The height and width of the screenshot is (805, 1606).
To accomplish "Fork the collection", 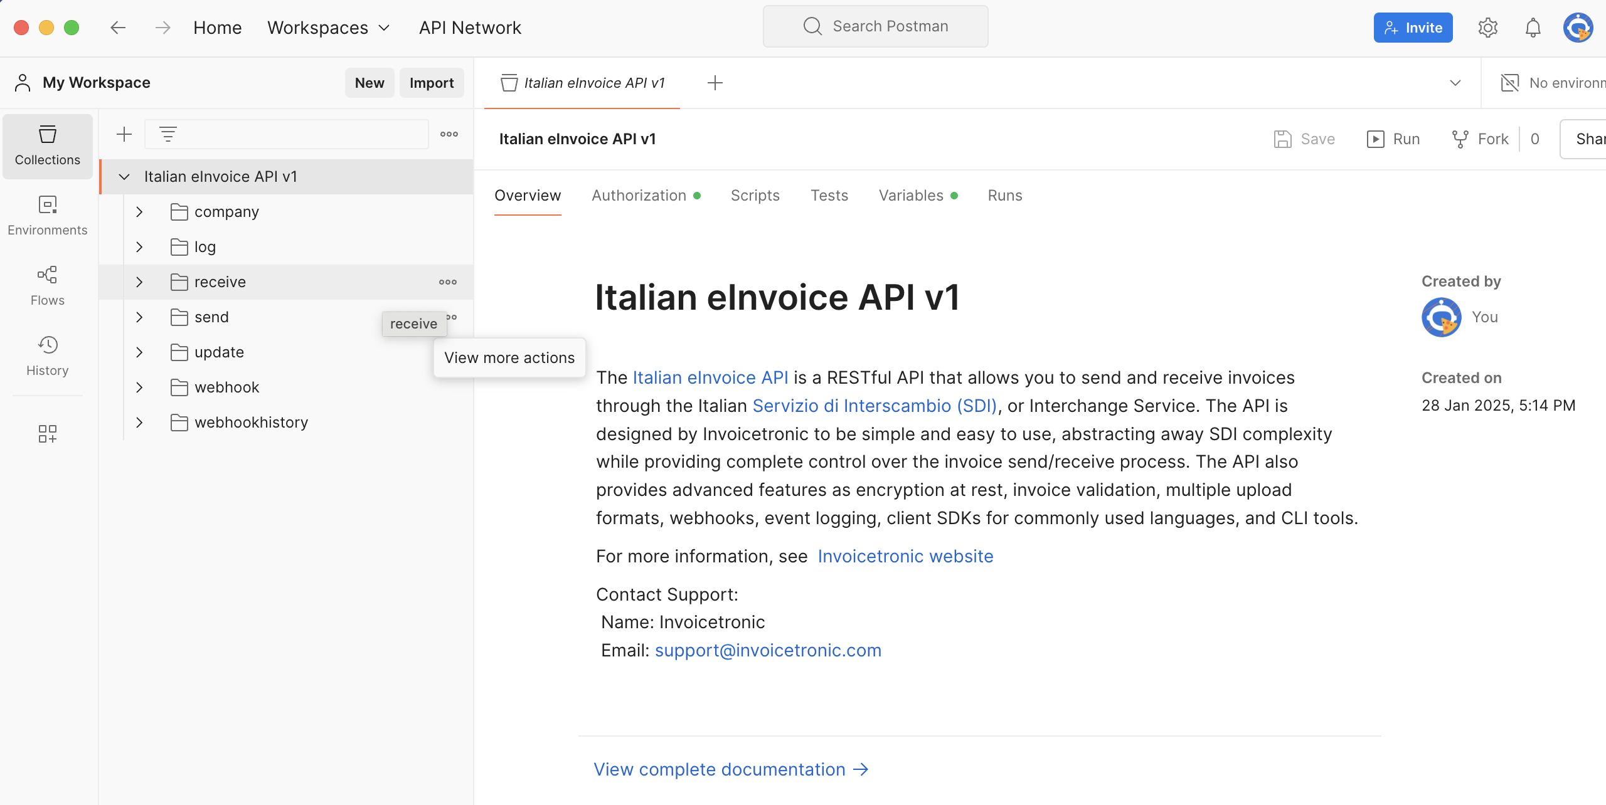I will pos(1481,139).
